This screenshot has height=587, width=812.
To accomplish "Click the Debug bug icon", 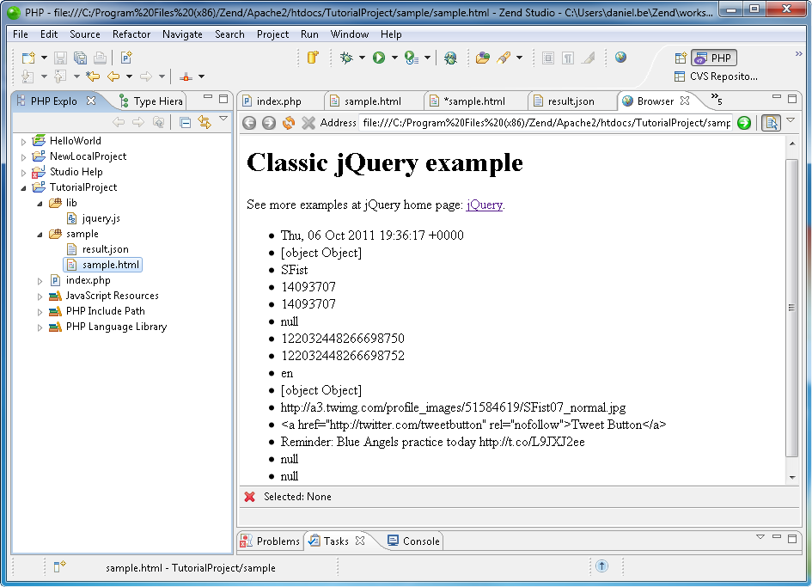I will tap(346, 58).
